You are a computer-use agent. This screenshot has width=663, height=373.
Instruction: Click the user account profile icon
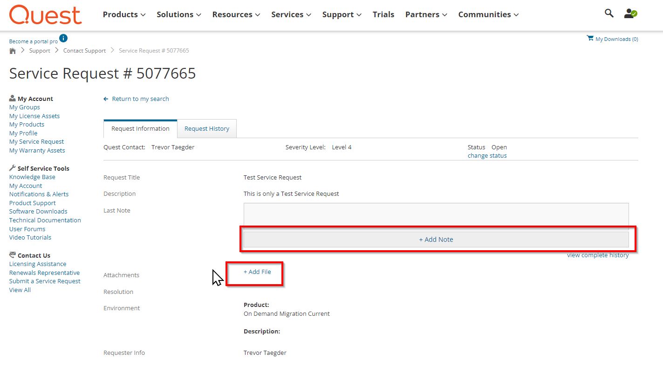(630, 13)
